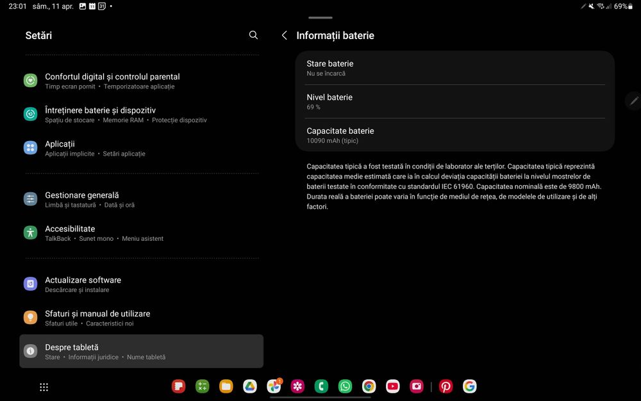Tap the Informații baterie page title
641x401 pixels.
pyautogui.click(x=335, y=35)
